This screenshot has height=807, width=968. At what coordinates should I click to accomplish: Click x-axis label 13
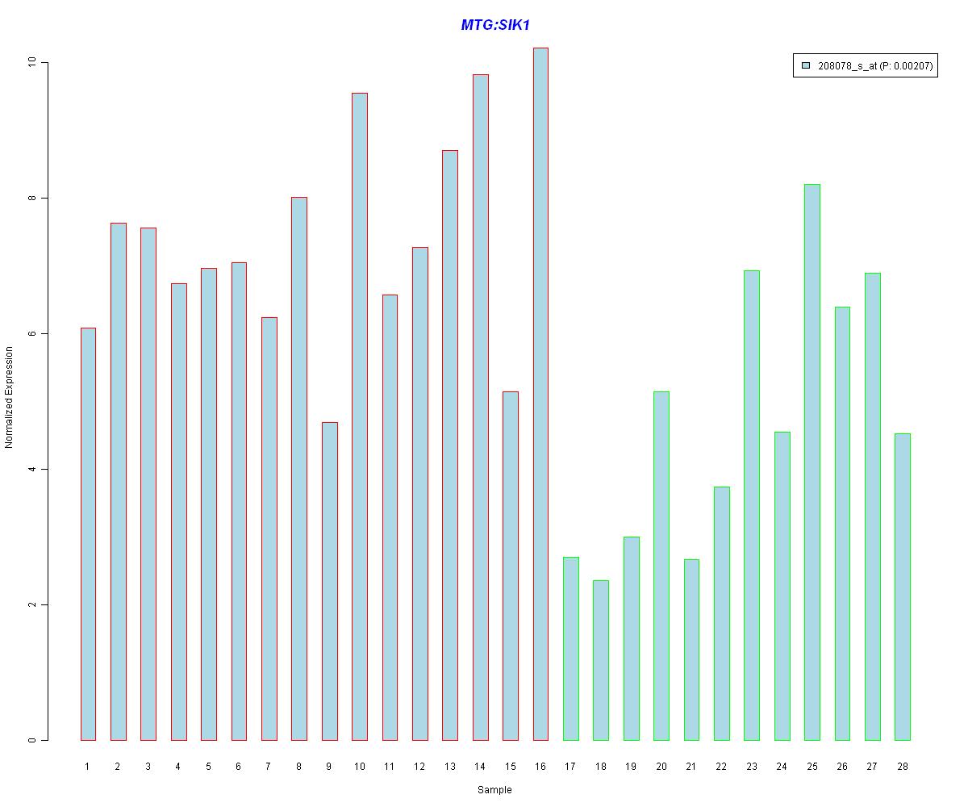(x=449, y=766)
